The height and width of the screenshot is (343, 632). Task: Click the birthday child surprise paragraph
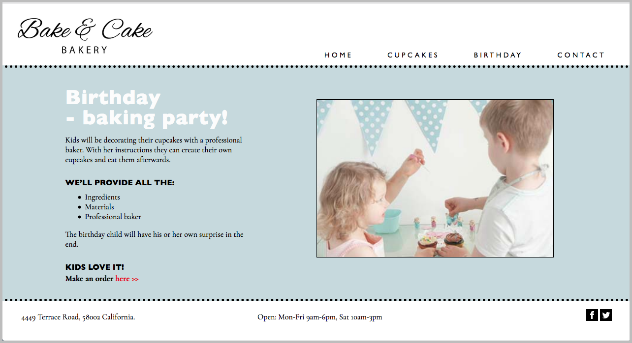[x=155, y=239]
